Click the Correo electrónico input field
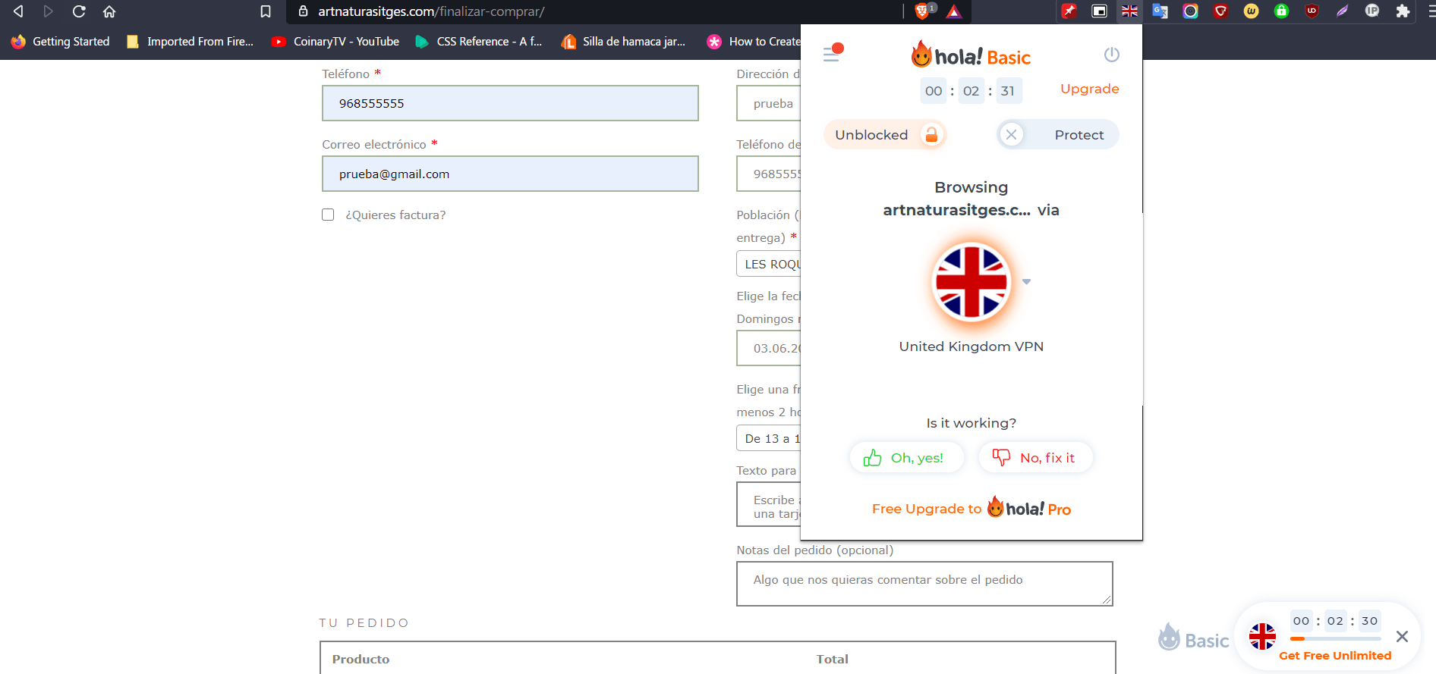 tap(510, 174)
